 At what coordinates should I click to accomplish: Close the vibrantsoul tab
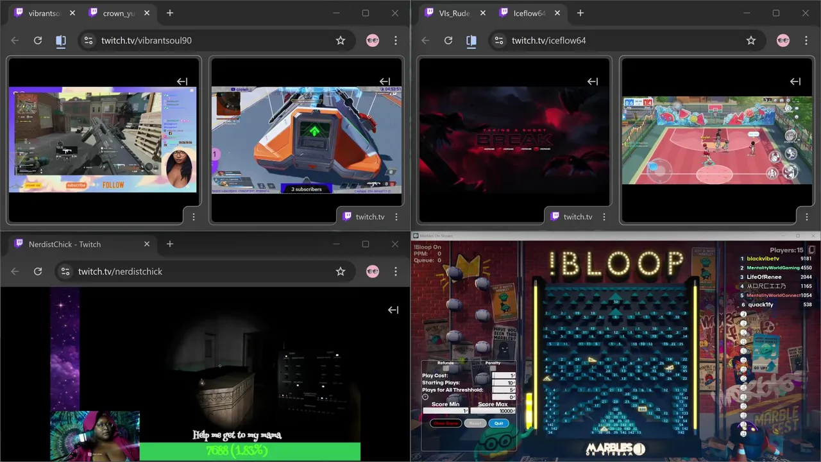[x=72, y=13]
